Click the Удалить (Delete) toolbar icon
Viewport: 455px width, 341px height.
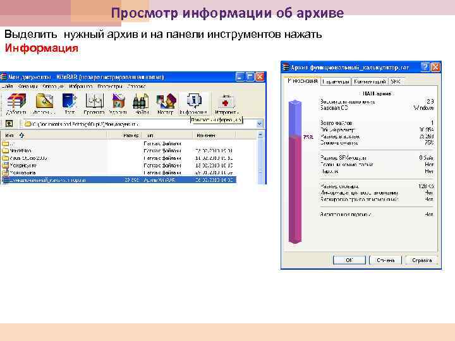click(x=118, y=104)
